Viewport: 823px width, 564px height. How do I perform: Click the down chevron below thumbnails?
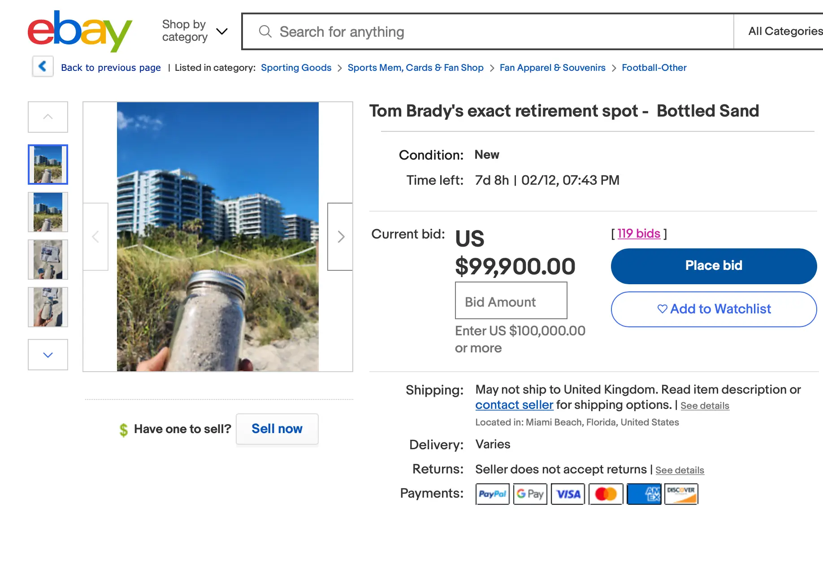point(48,355)
